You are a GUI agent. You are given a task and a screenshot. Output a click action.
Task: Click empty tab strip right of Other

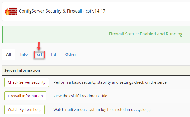point(134,54)
